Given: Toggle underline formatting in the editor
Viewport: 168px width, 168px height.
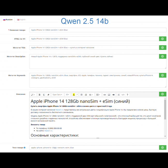Looking at the screenshot, I should pyautogui.click(x=44, y=95).
